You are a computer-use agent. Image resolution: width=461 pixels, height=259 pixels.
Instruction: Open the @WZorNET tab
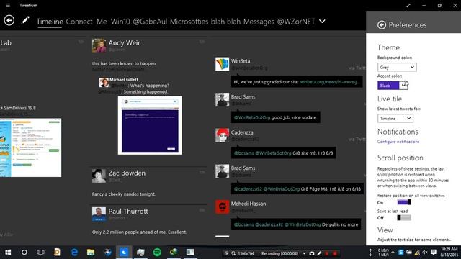tap(296, 22)
